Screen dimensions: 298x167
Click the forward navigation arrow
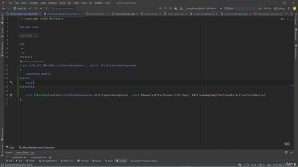coord(9,8)
